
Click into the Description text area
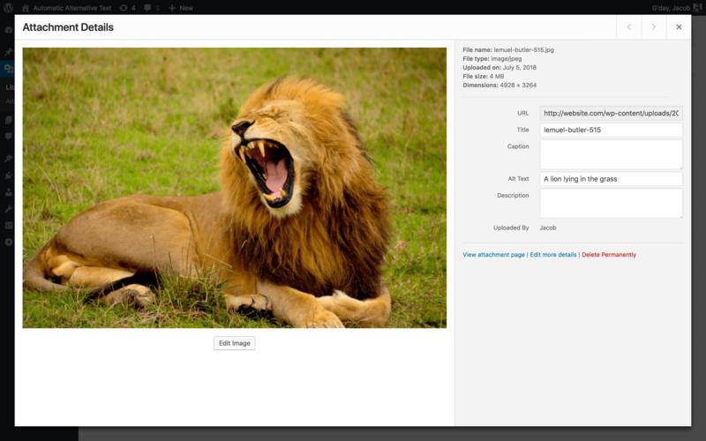click(x=611, y=203)
